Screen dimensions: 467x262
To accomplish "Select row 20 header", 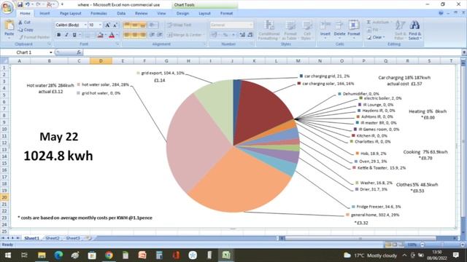I will [x=4, y=197].
